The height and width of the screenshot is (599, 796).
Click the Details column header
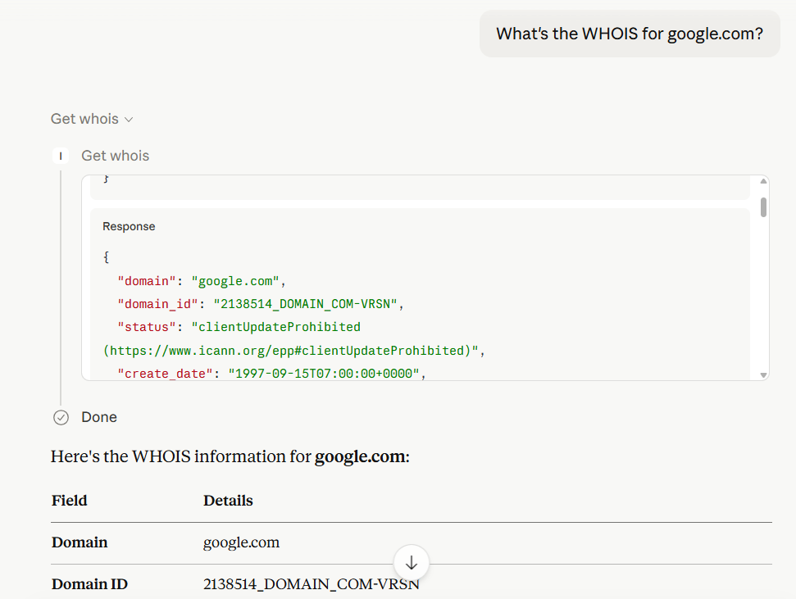tap(227, 501)
